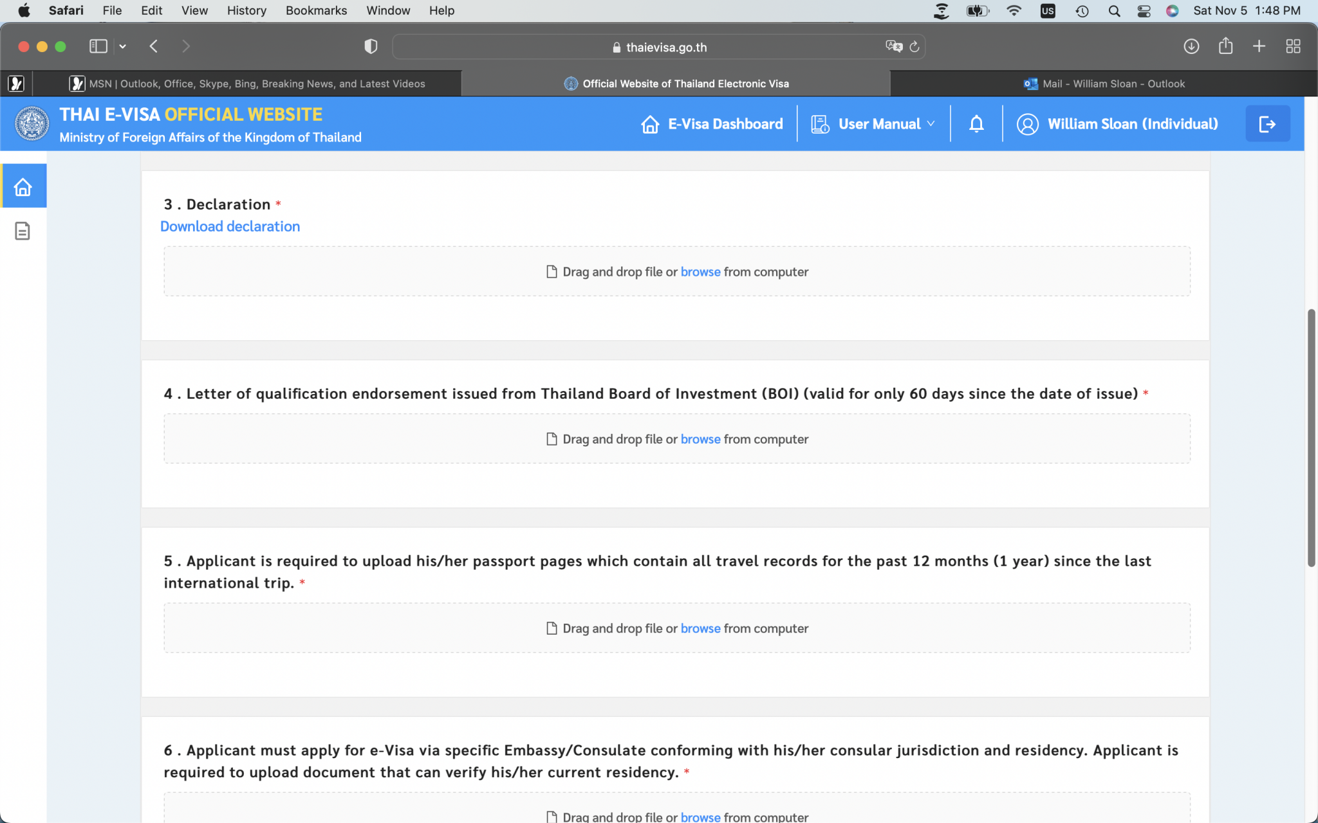Open the File menu

coord(112,10)
